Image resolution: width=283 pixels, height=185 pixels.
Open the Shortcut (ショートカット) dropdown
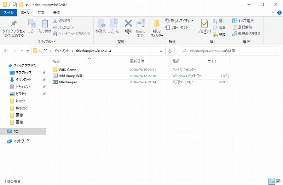click(178, 27)
